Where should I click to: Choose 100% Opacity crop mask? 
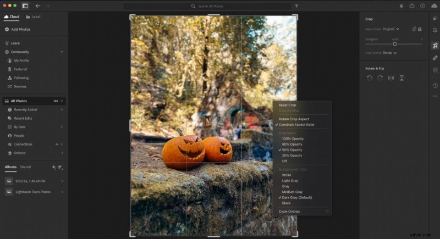(x=292, y=138)
